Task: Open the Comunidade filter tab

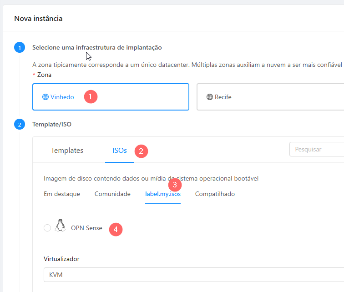Action: [x=112, y=194]
